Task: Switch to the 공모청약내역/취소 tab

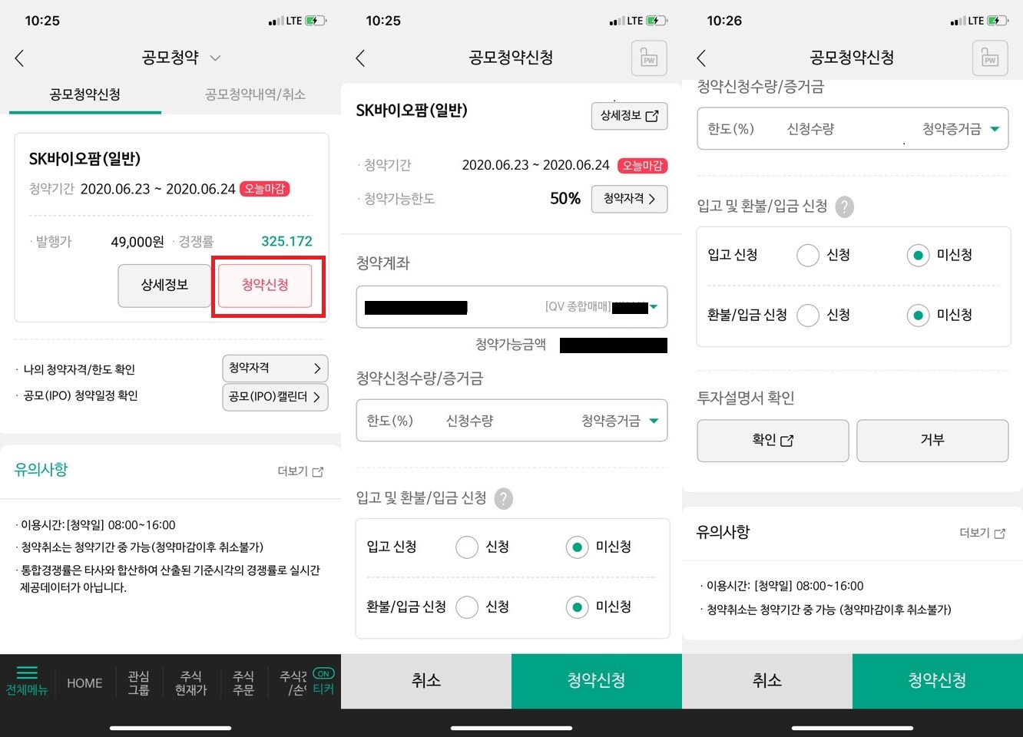Action: click(x=255, y=94)
